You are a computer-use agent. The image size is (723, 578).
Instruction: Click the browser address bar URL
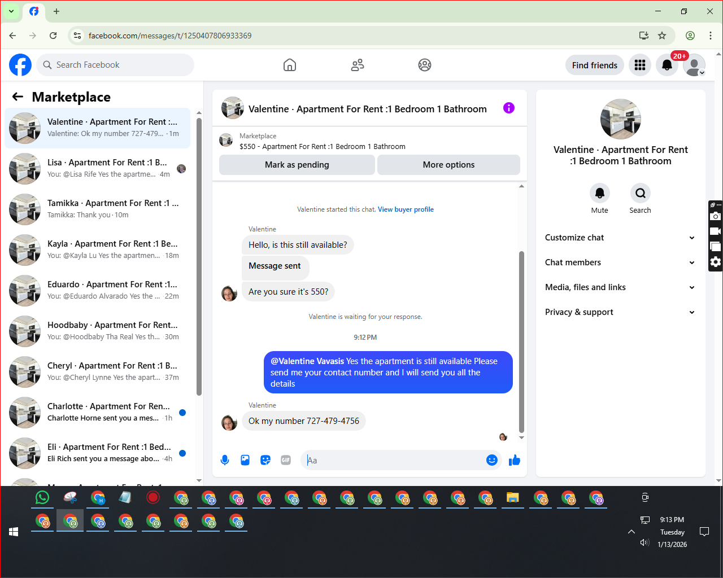(170, 36)
